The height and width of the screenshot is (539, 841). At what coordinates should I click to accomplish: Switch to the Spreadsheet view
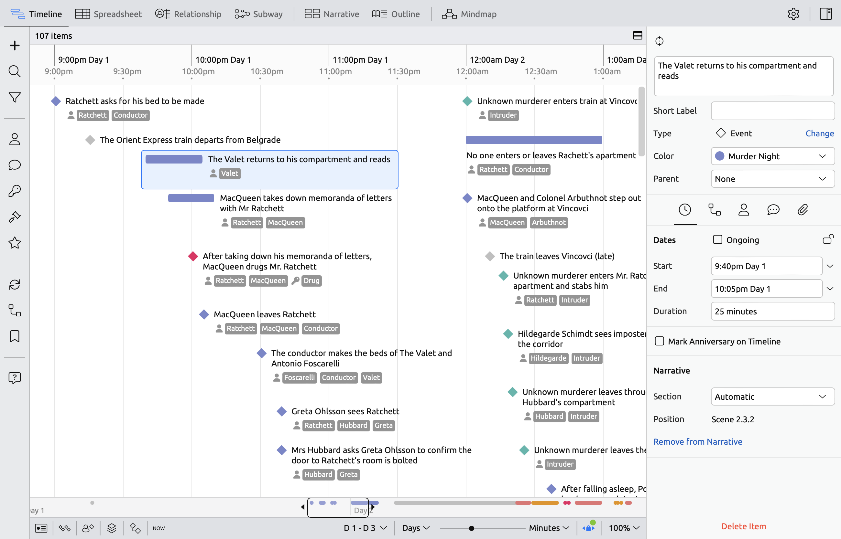[x=109, y=14]
